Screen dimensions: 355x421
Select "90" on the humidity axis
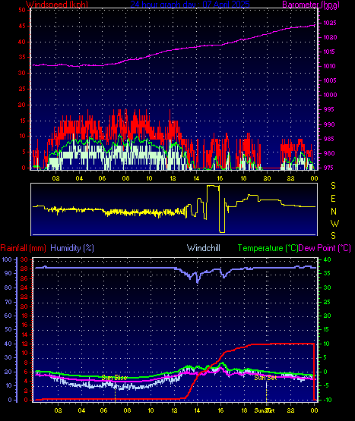click(8, 273)
